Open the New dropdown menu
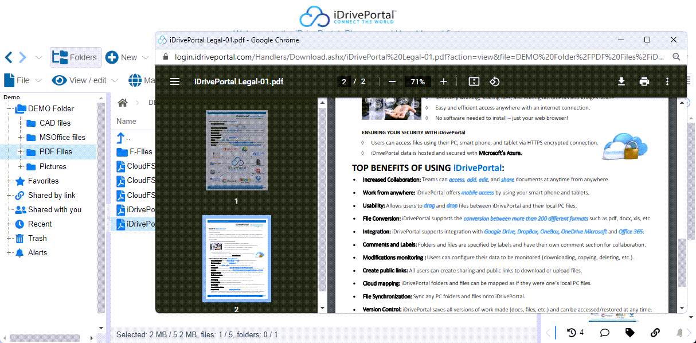 point(127,57)
